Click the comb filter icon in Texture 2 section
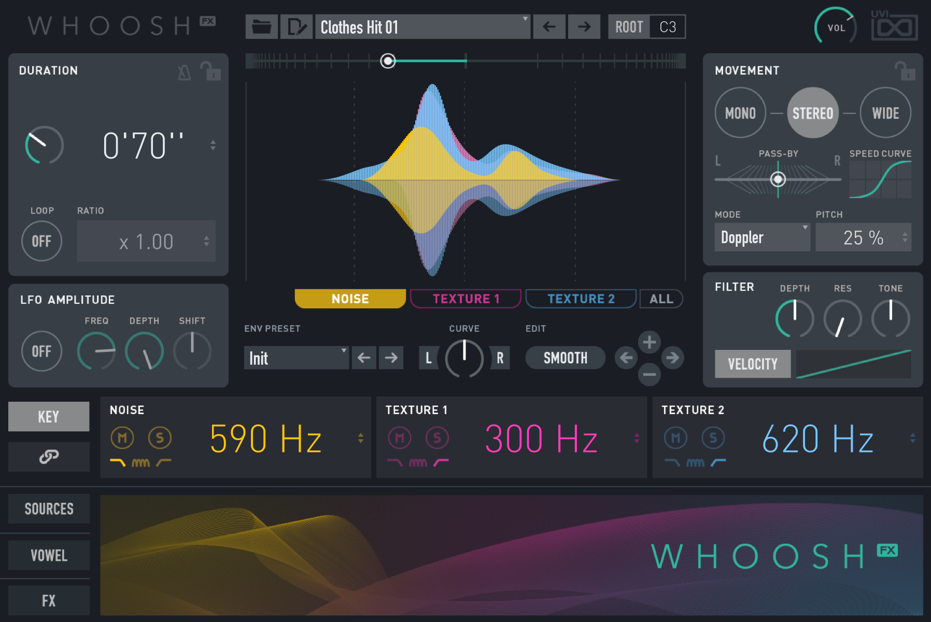The height and width of the screenshot is (622, 931). tap(695, 463)
